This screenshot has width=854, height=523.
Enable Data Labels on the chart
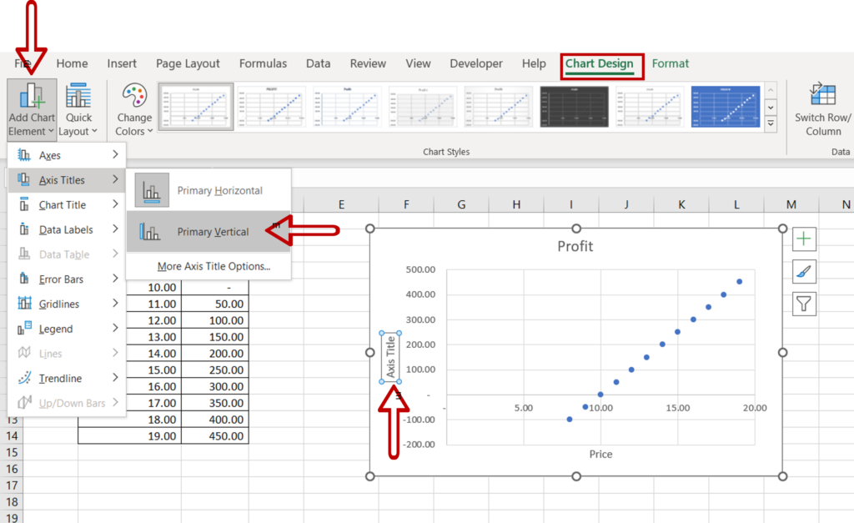tap(58, 229)
